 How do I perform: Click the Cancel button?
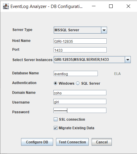pos(102,142)
